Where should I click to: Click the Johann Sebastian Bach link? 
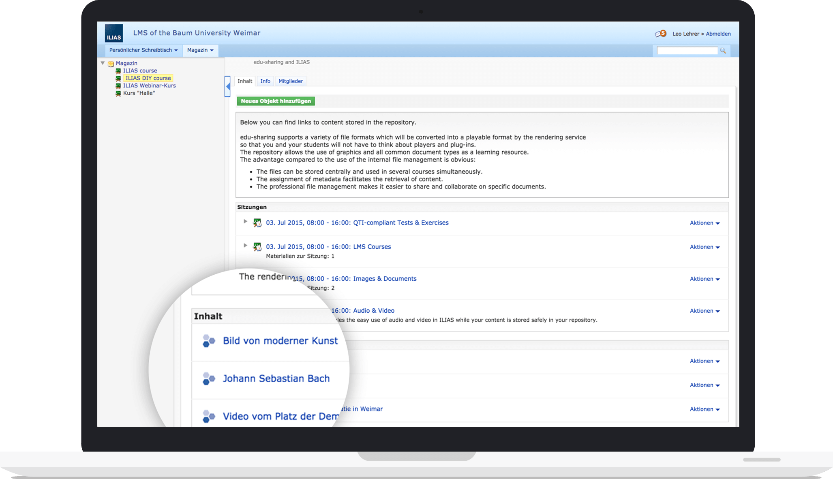point(276,378)
